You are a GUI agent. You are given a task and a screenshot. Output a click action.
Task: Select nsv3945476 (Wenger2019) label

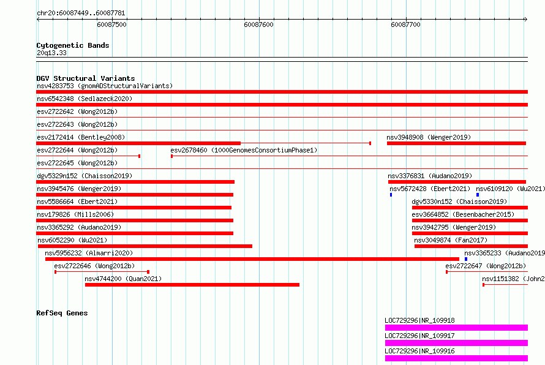79,189
